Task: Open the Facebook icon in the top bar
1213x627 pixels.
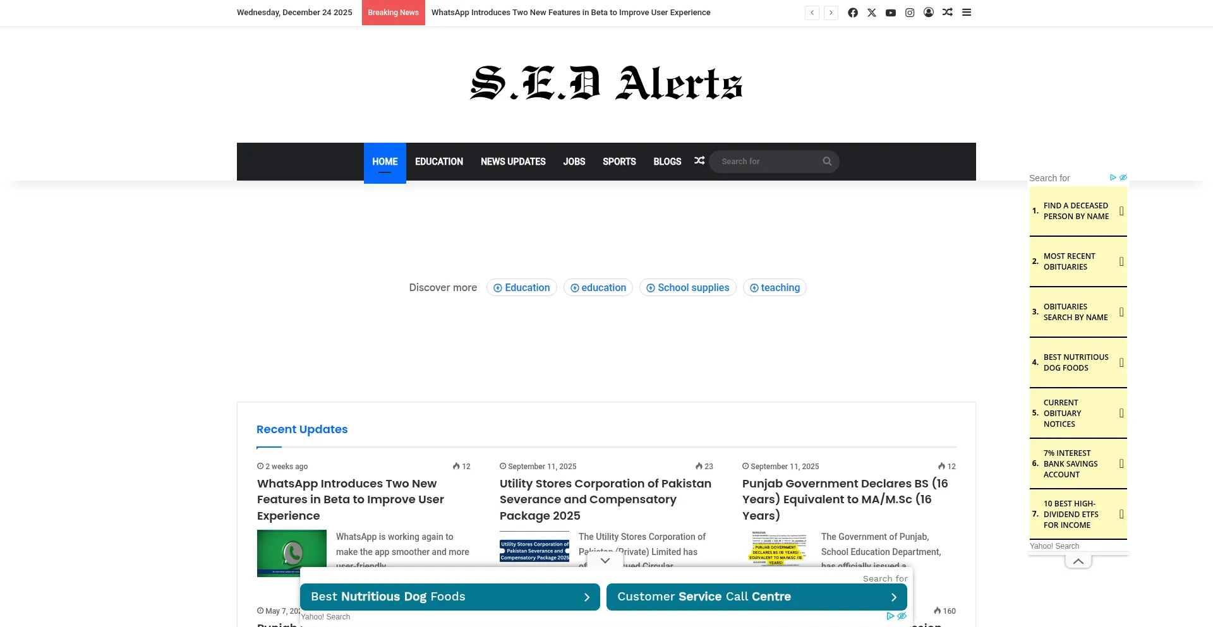Action: (853, 13)
